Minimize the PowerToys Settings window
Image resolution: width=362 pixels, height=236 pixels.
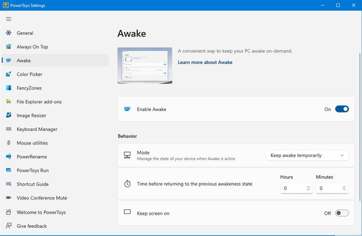322,5
